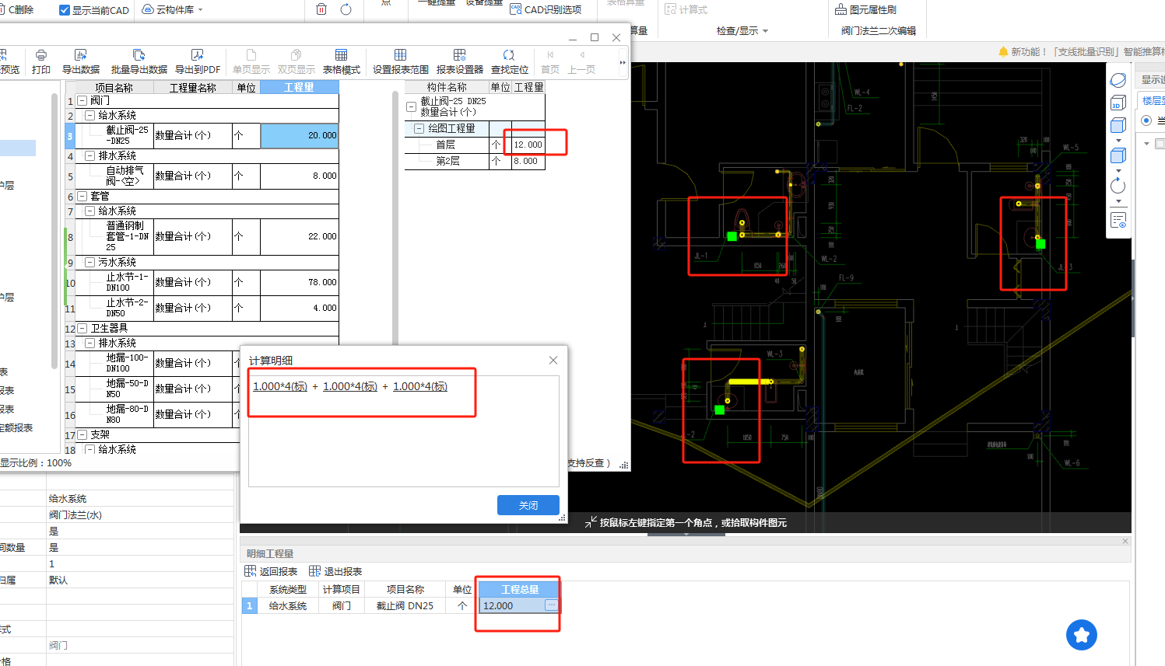Click the 关闭 button in calculation detail dialog
The width and height of the screenshot is (1165, 666).
528,505
